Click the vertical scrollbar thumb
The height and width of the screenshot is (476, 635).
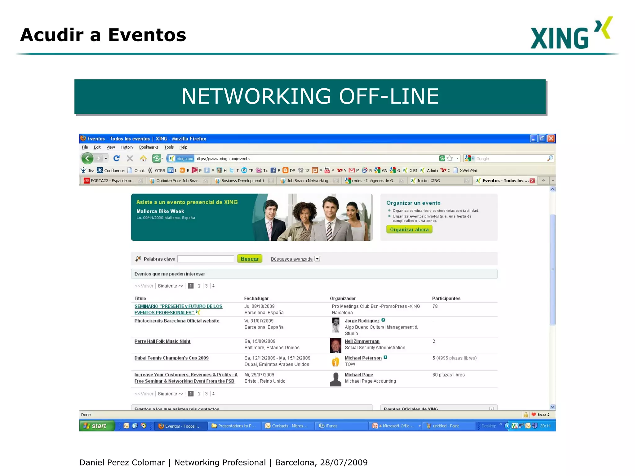pyautogui.click(x=553, y=269)
